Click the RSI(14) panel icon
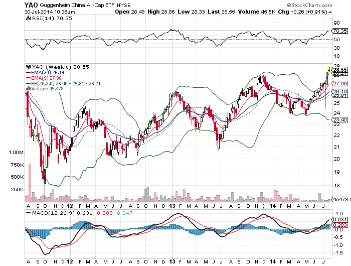Screen dimensions: 351x266 28,19
